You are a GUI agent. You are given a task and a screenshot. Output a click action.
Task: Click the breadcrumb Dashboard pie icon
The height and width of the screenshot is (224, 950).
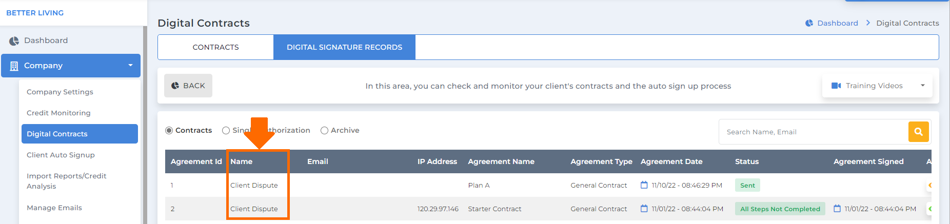point(809,23)
